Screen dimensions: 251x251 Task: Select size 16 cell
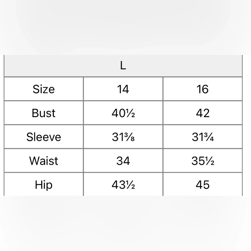203,89
